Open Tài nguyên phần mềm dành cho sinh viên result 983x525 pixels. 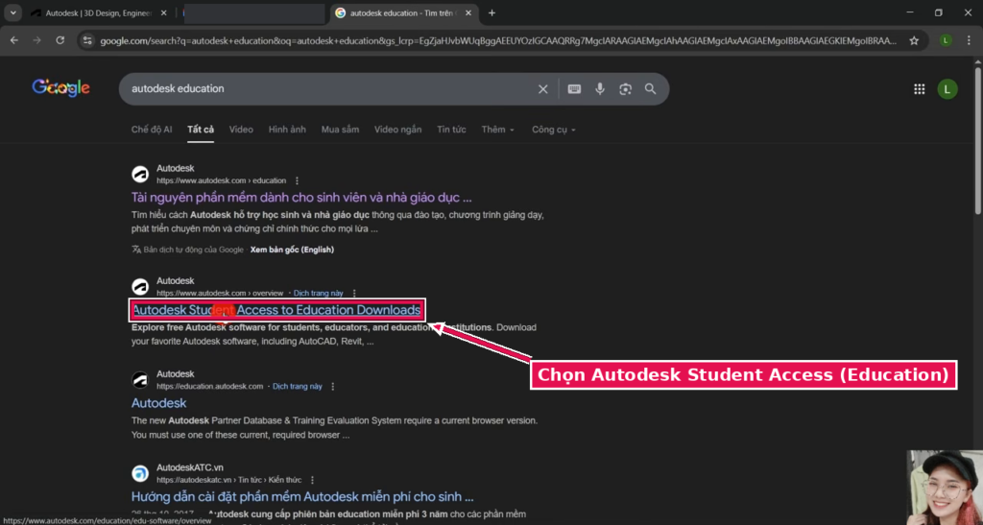point(300,198)
